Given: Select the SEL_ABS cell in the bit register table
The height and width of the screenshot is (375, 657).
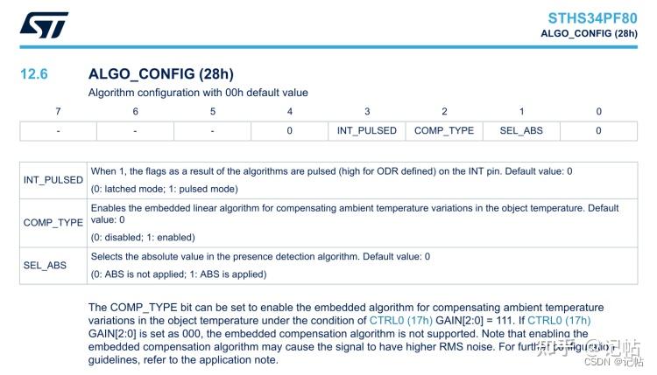Looking at the screenshot, I should point(521,131).
